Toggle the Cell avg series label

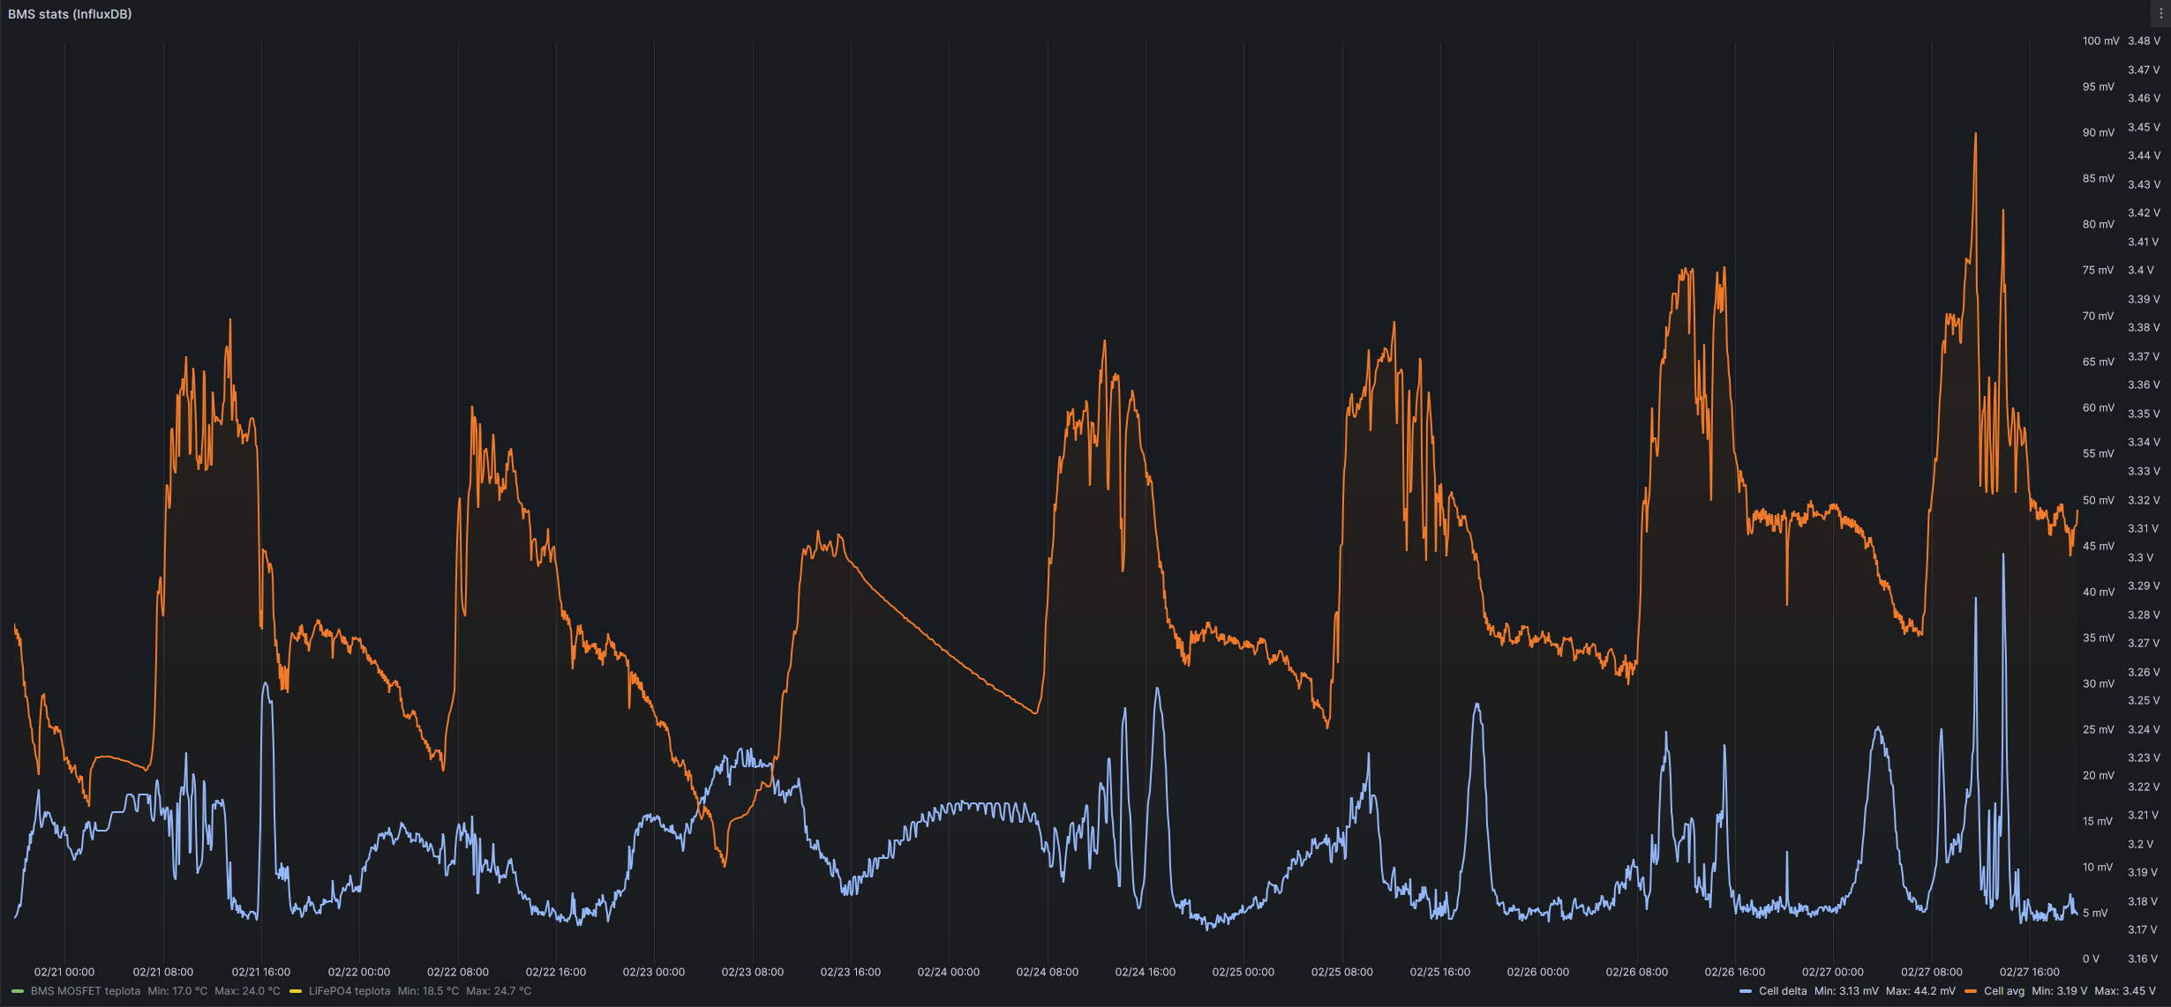point(2004,991)
